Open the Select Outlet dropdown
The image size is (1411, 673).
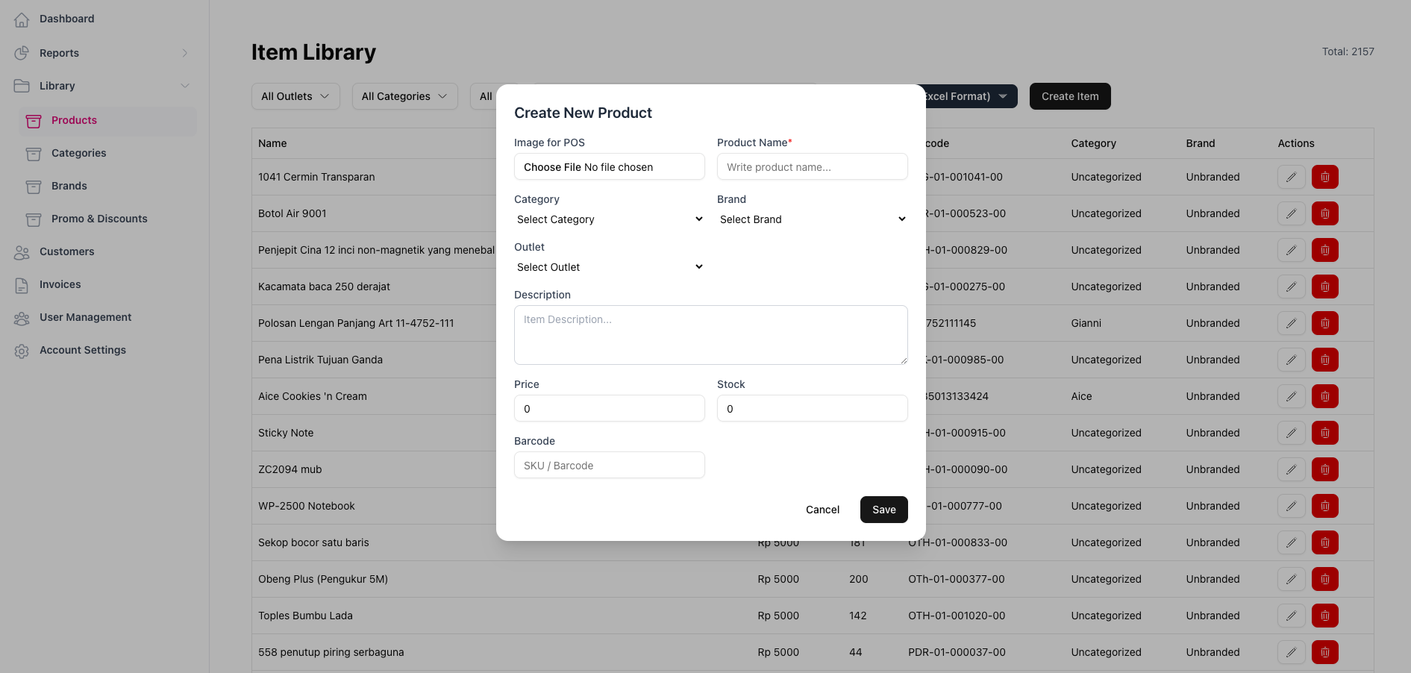pos(609,267)
